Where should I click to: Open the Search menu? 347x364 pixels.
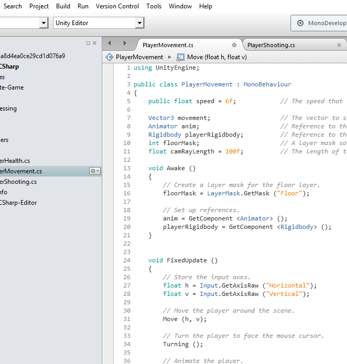[13, 6]
